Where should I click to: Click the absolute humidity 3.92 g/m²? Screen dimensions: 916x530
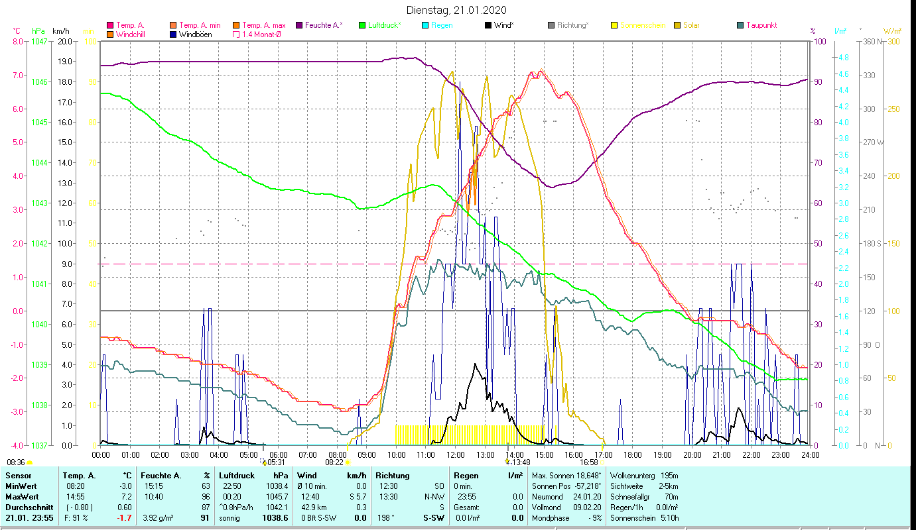click(159, 518)
